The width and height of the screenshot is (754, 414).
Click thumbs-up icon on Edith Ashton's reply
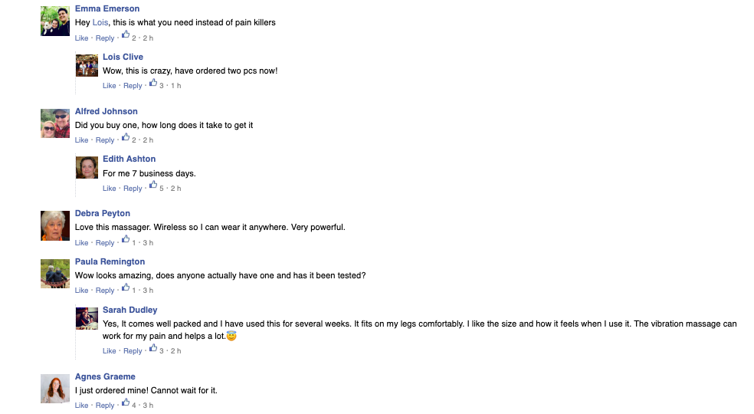tap(153, 186)
